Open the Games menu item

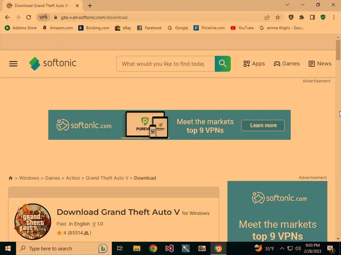coord(287,64)
